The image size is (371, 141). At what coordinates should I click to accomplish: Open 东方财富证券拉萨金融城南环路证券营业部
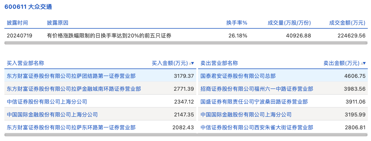tap(74, 89)
